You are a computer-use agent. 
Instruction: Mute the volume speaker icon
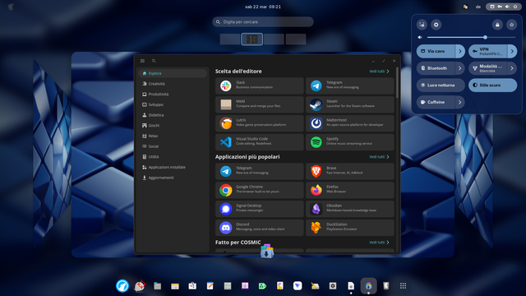(420, 38)
